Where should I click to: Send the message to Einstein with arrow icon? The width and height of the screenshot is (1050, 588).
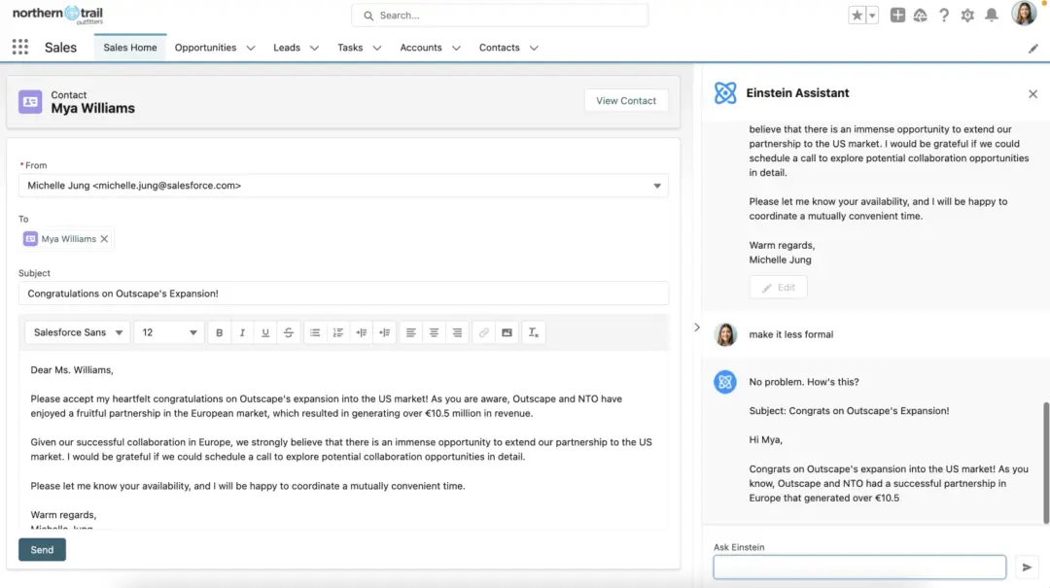[1027, 568]
